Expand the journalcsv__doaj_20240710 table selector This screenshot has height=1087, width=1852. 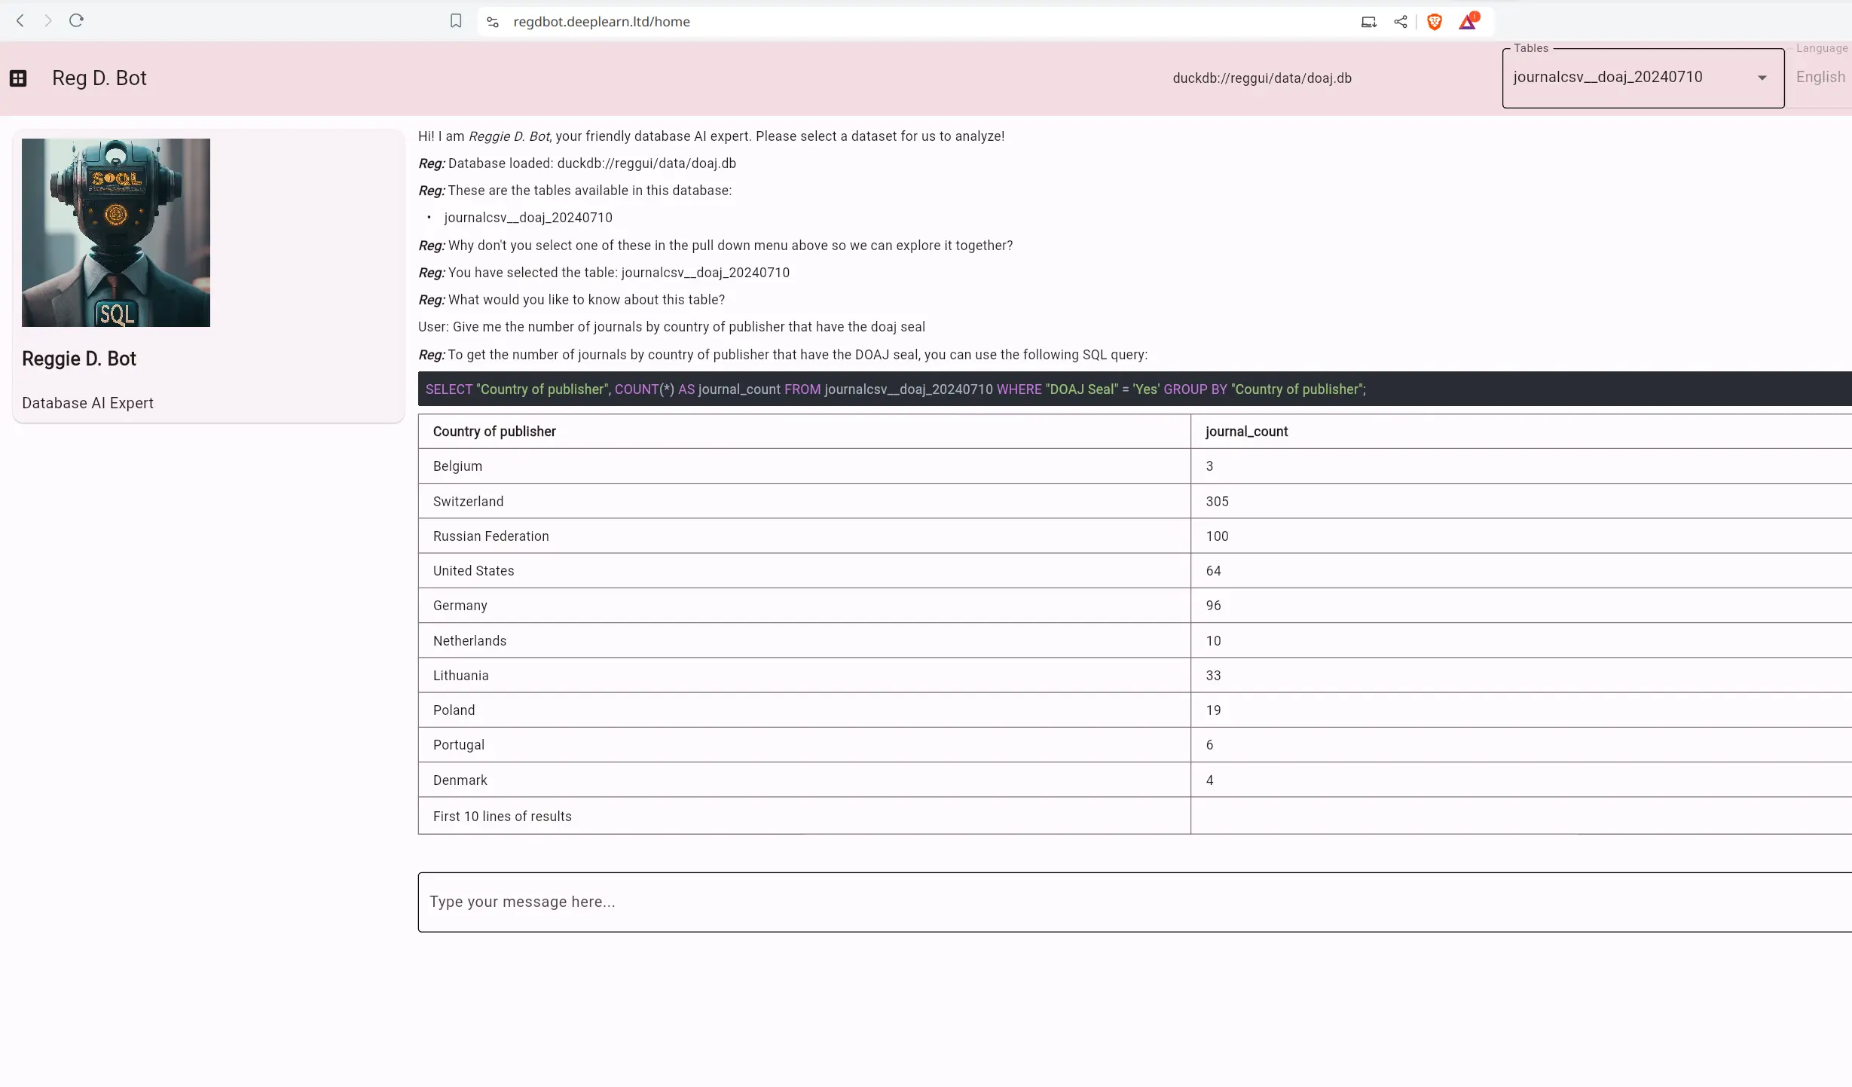pos(1762,76)
